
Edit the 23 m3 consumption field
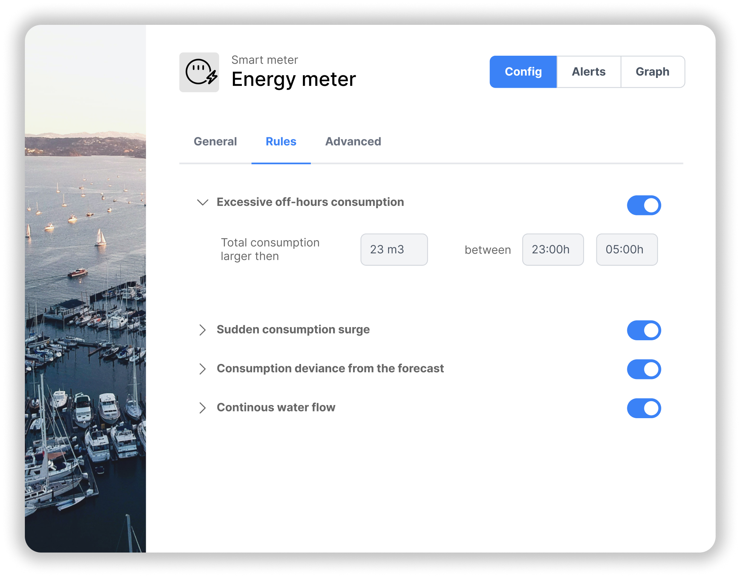pos(394,250)
